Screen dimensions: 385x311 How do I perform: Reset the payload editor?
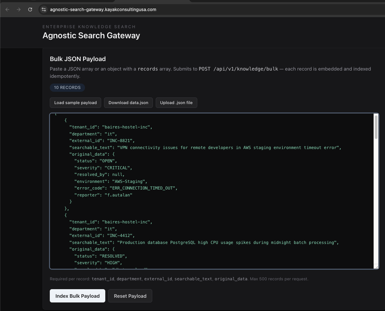tap(130, 296)
